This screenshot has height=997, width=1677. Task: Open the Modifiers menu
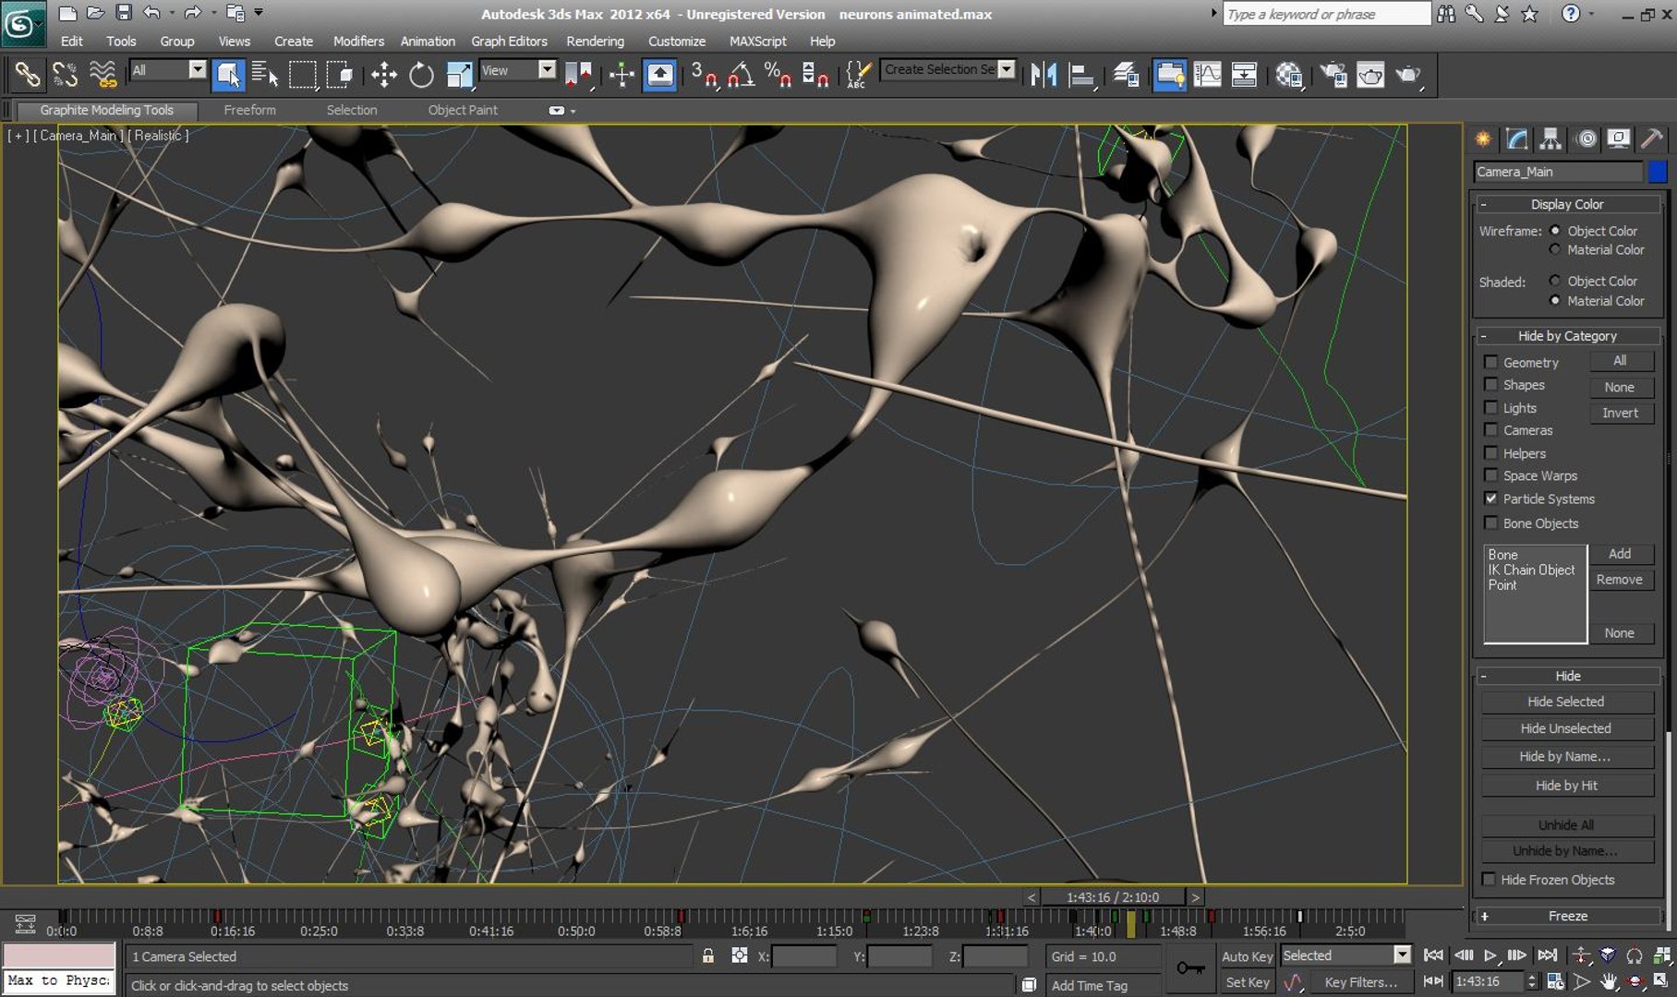point(358,42)
